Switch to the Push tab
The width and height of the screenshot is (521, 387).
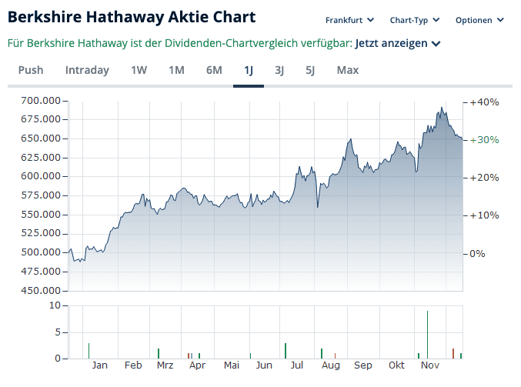[x=31, y=70]
